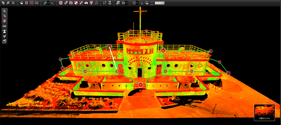
Task: Click the greyed cube with lens icon
Action: pos(141,3)
